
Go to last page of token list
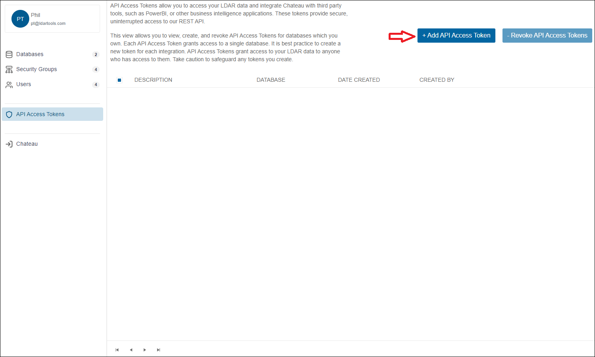(x=159, y=350)
